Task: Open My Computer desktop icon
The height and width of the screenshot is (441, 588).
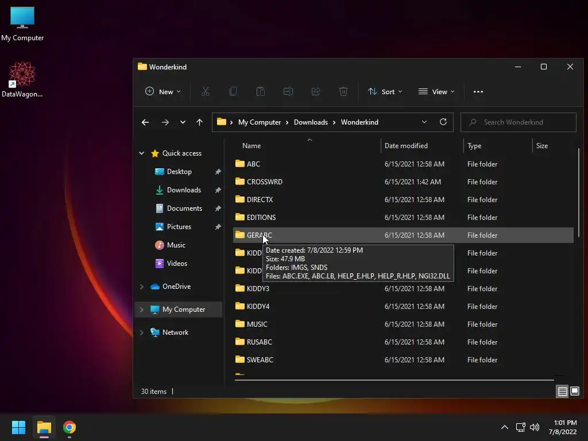Action: click(x=22, y=24)
